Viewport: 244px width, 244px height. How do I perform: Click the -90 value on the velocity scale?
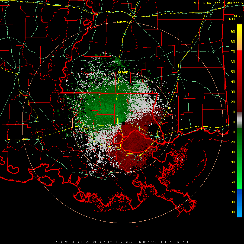coord(232,212)
